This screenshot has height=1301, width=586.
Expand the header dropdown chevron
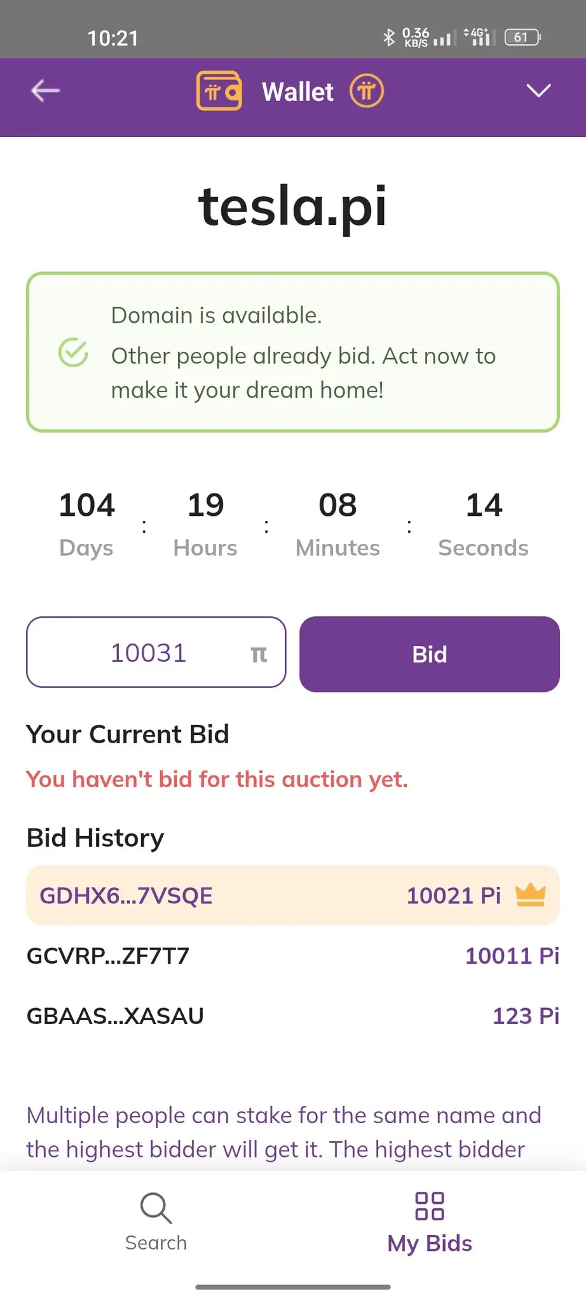539,91
